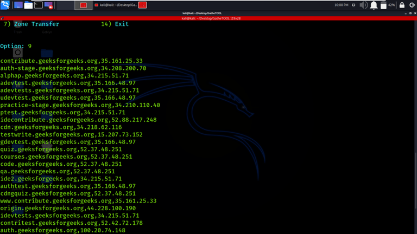Click the '14) Exit' menu option text
Viewport: 417px width, 234px height.
point(115,24)
